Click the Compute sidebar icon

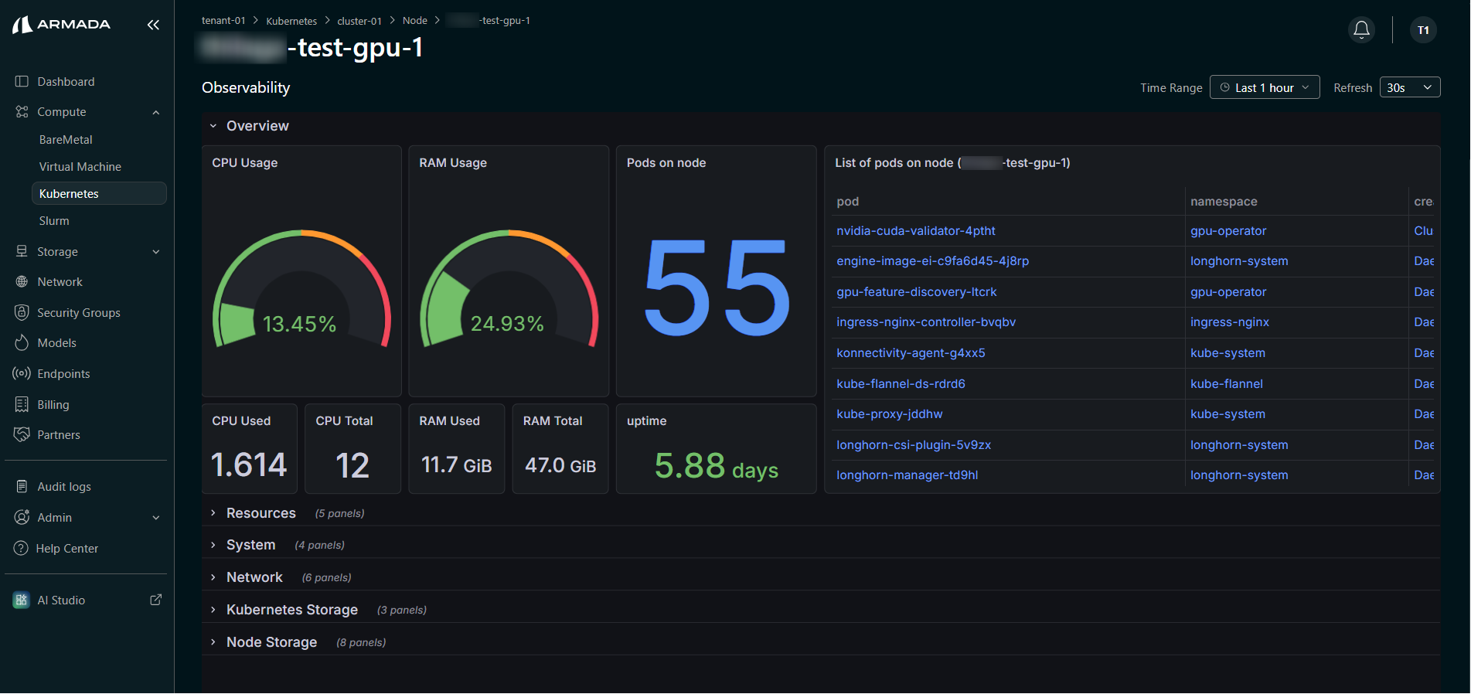click(x=22, y=112)
